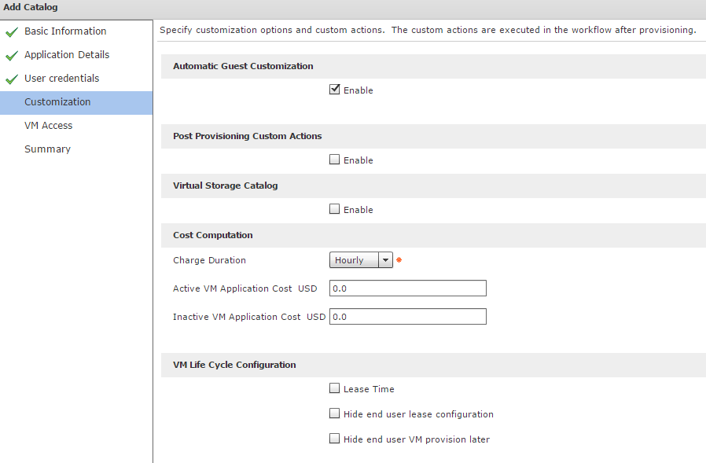Enable the Virtual Storage Catalog checkbox
Image resolution: width=706 pixels, height=463 pixels.
pos(335,209)
